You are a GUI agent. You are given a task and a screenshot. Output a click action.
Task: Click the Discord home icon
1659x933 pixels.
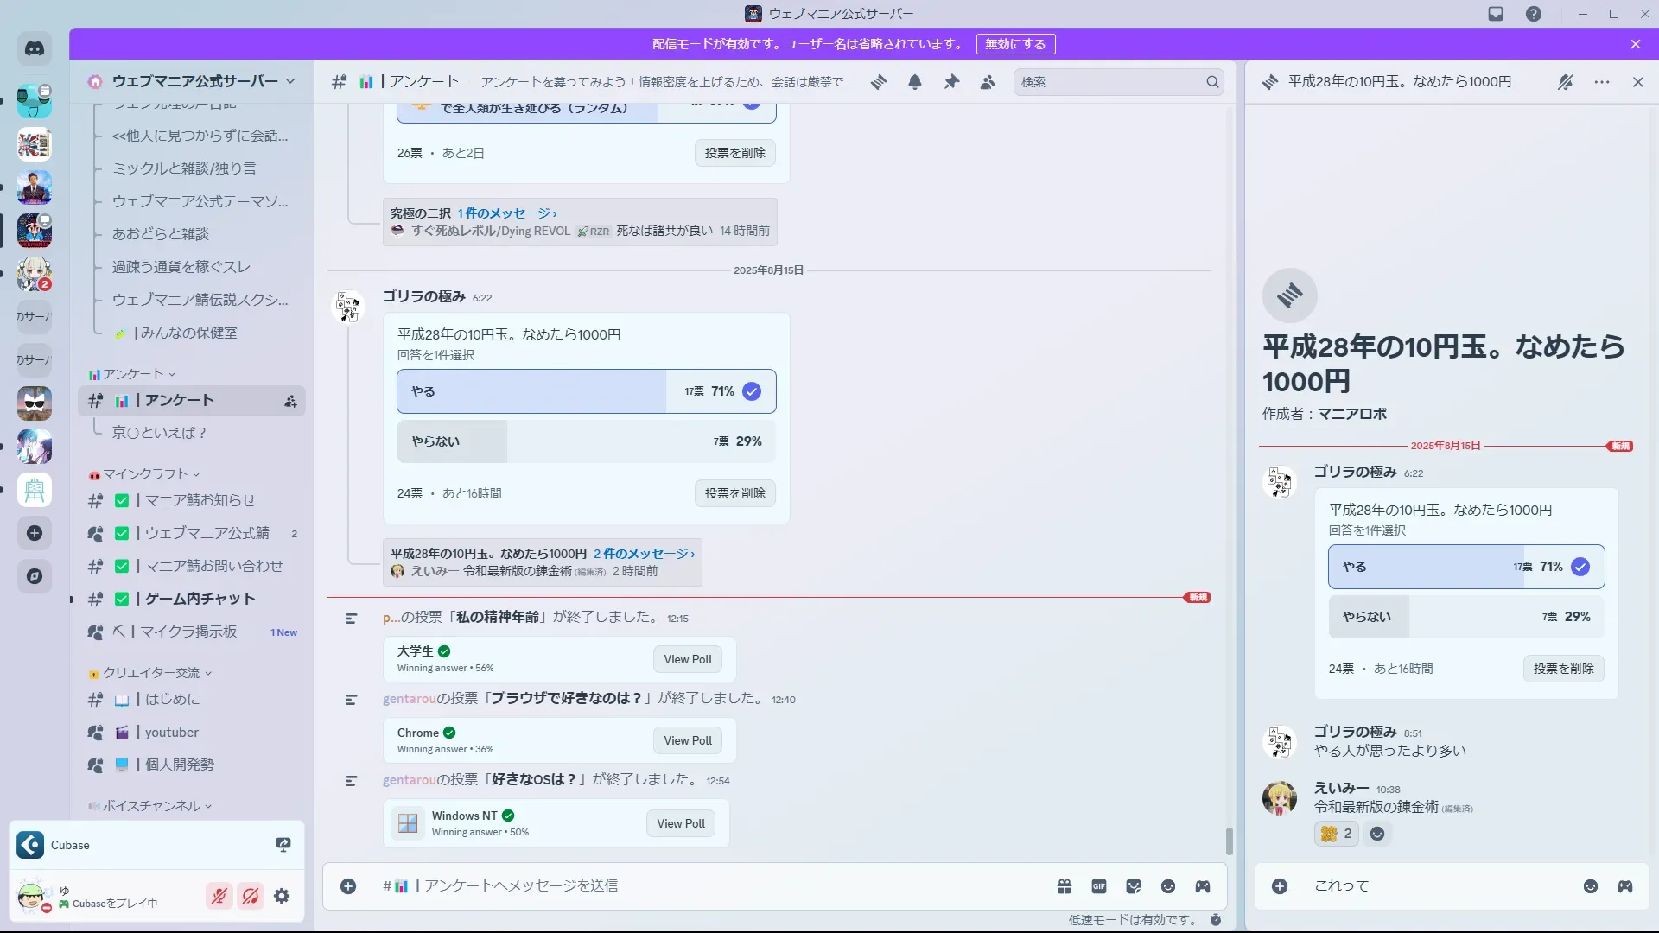(35, 49)
